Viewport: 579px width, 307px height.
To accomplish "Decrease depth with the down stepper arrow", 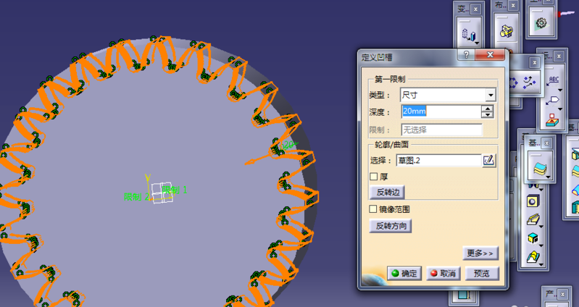I will [x=488, y=115].
